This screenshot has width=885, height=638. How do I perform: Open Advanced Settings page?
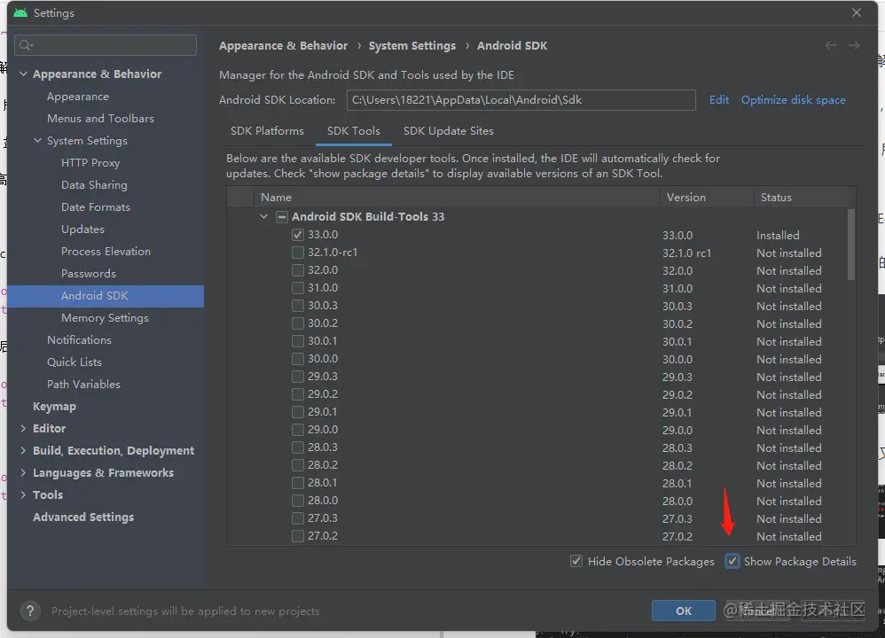[83, 517]
